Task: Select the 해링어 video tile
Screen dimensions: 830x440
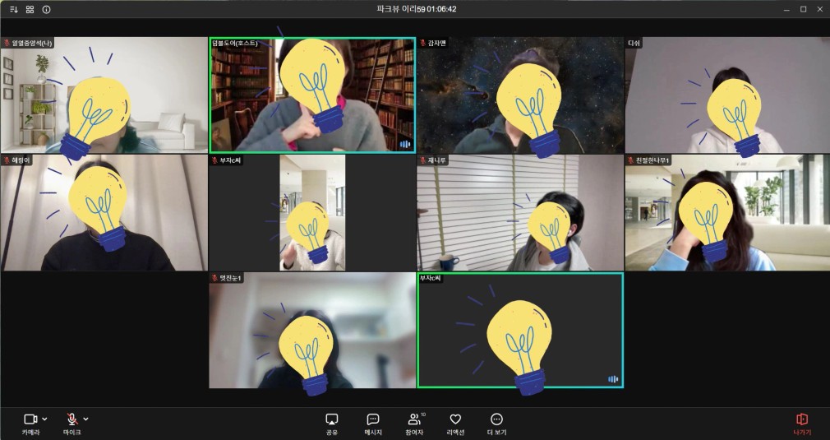Action: 104,213
